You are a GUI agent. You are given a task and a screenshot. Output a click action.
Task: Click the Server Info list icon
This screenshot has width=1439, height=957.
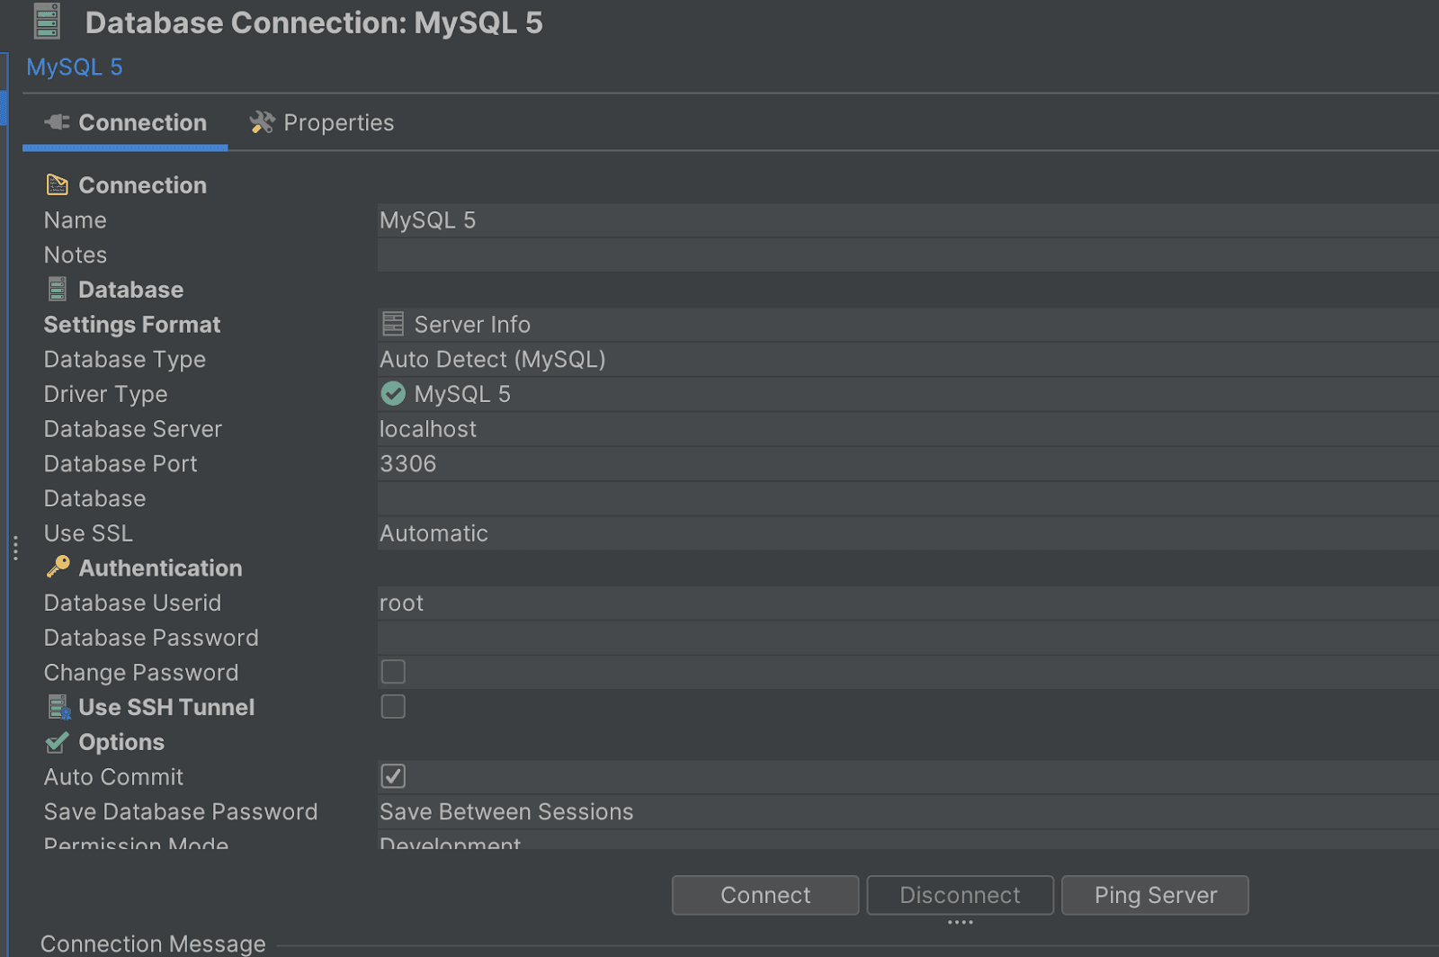click(393, 324)
